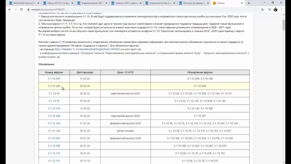291x164 pixels.
Task: Close the "Влияние на размер" tab
Action: click(x=208, y=3)
